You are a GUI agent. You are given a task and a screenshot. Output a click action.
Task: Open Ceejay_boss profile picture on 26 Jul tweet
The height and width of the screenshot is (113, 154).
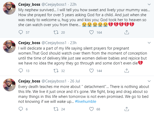[9, 85]
